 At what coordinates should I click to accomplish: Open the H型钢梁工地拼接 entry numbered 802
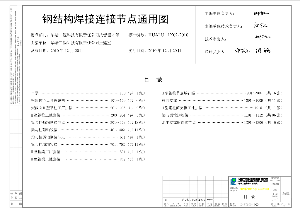click(x=46, y=159)
